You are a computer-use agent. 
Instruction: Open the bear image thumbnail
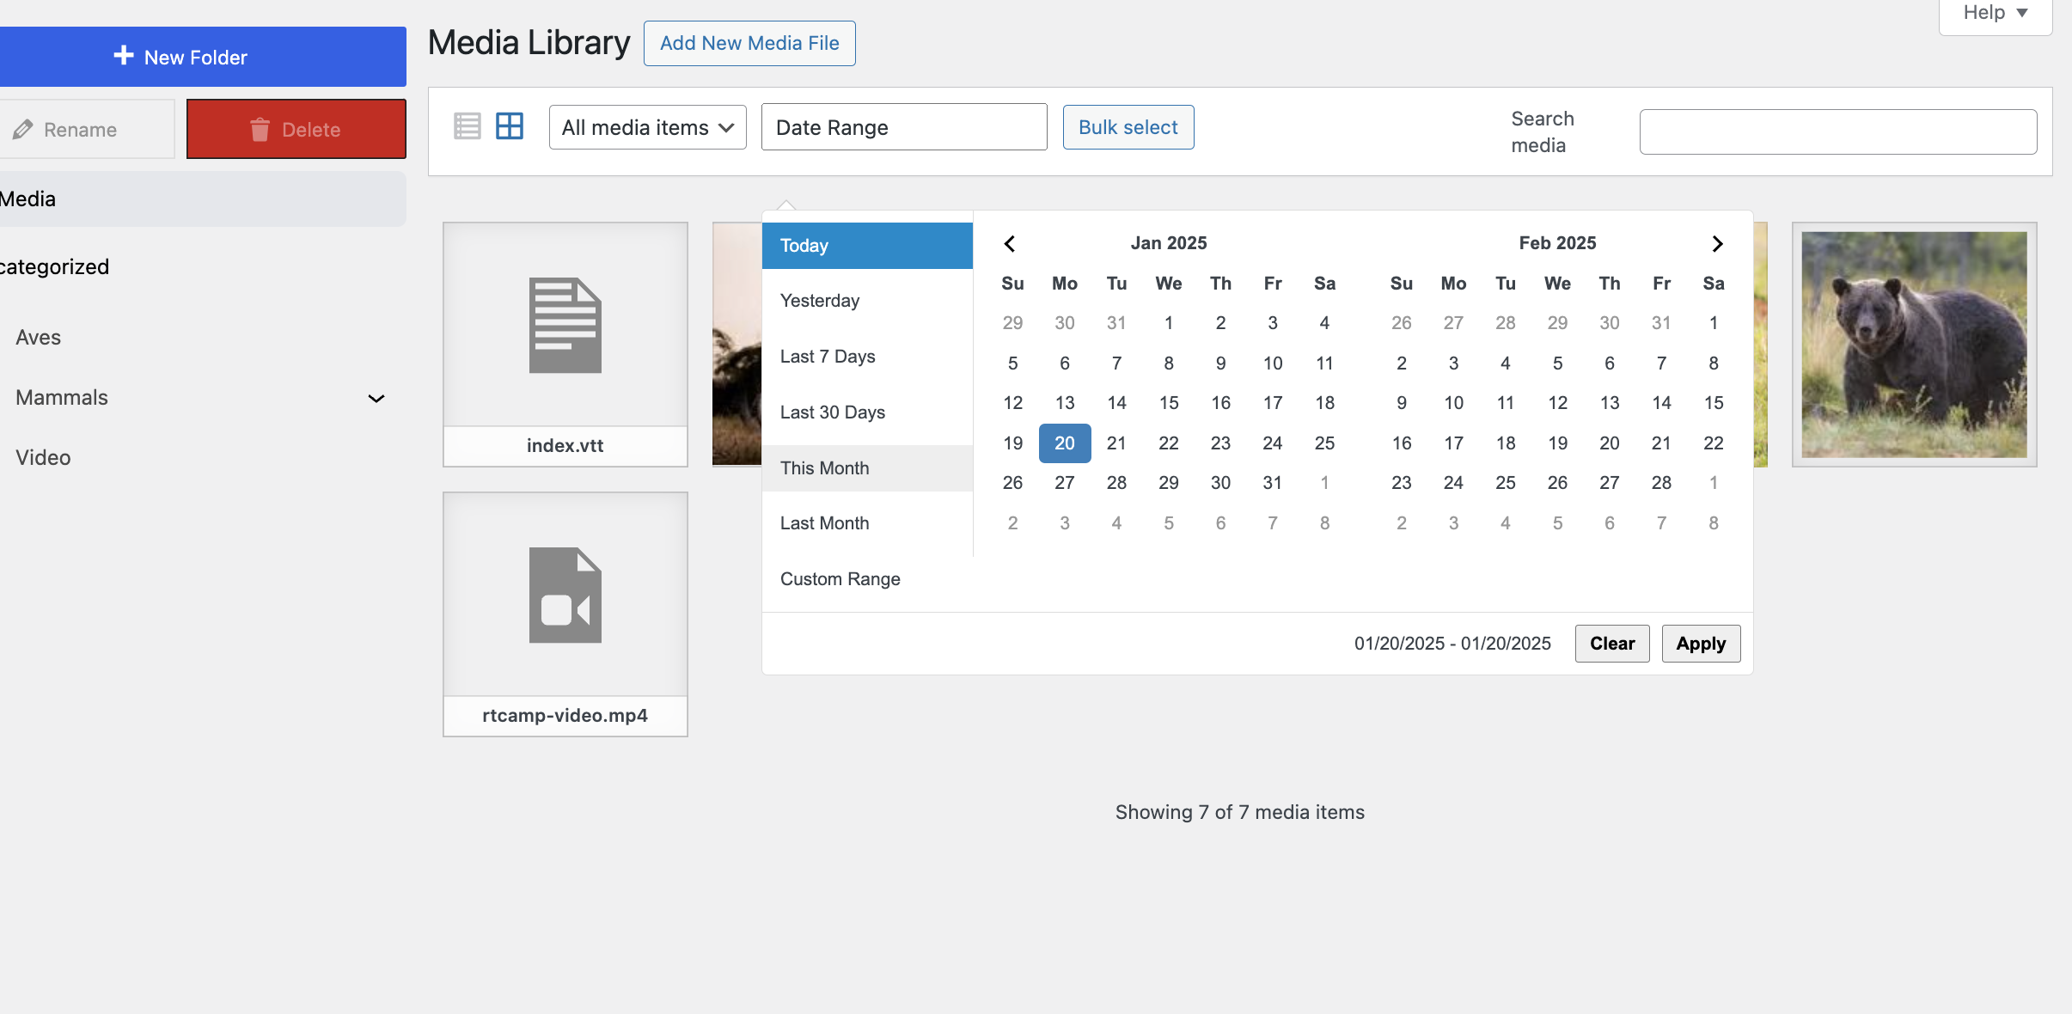click(1914, 345)
